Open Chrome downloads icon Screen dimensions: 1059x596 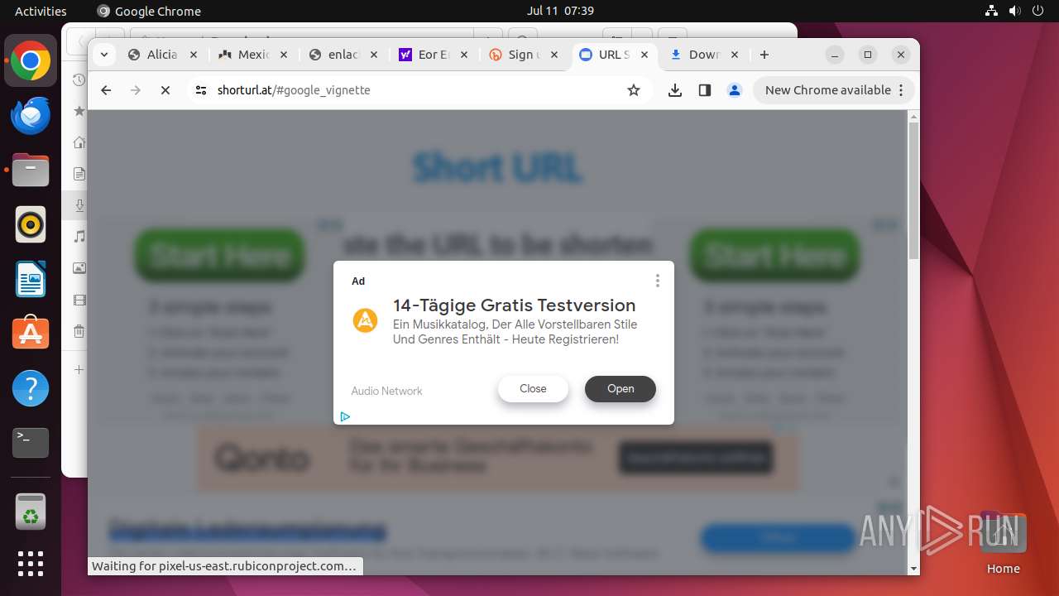(x=675, y=90)
